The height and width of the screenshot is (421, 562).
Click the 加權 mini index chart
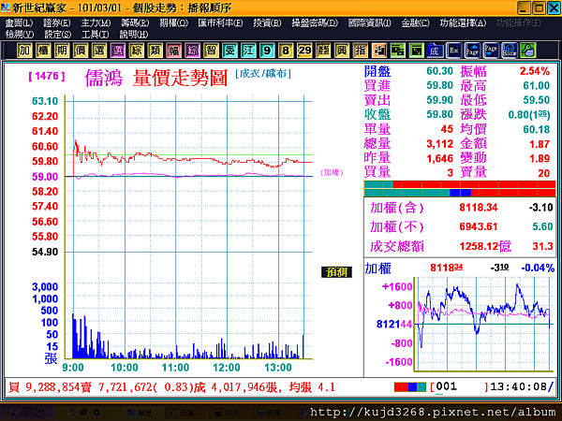[484, 324]
